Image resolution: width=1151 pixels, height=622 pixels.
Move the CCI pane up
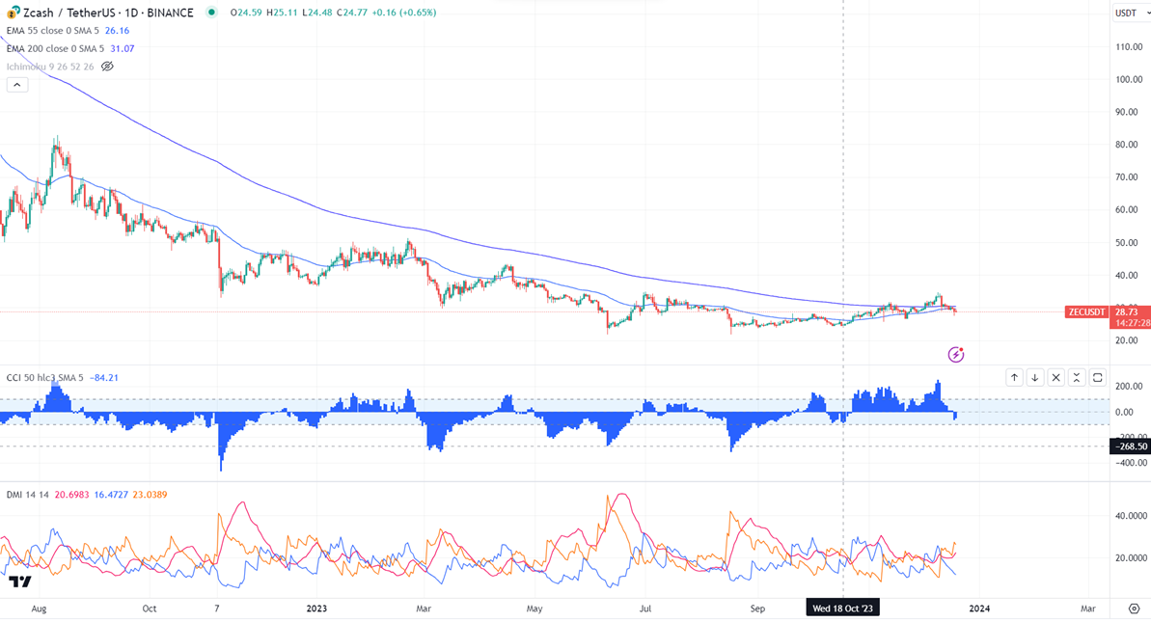click(1014, 378)
